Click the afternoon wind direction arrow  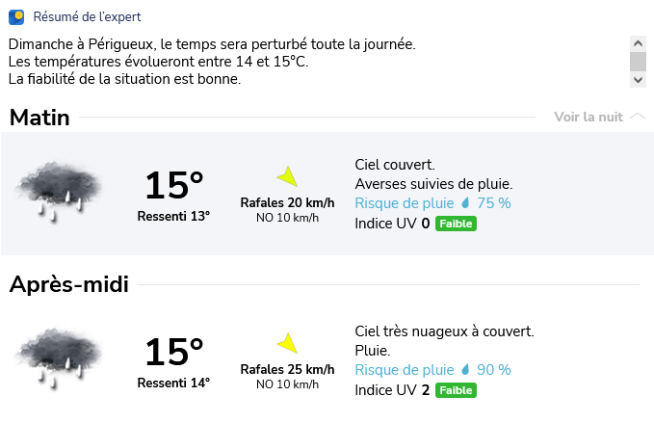pyautogui.click(x=287, y=343)
